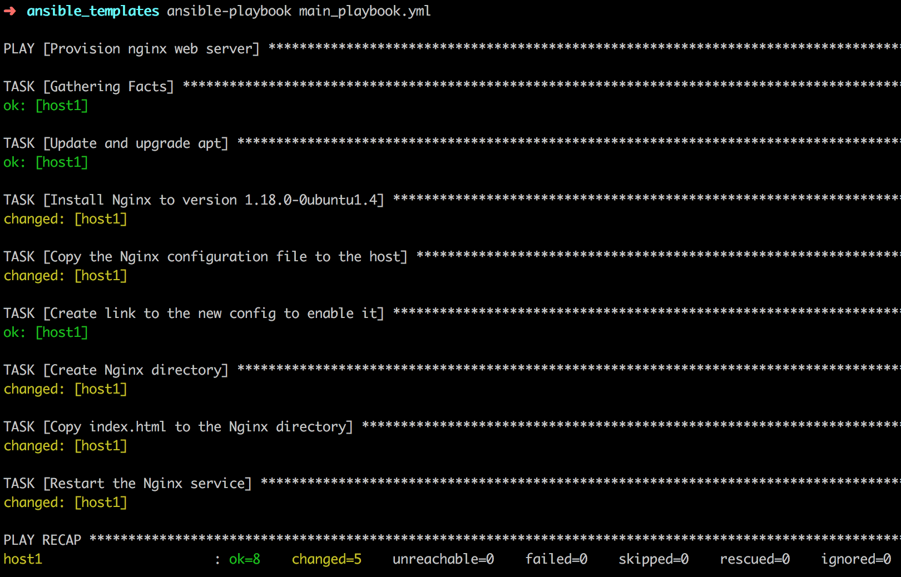Click the 'skipped=0' recap value
This screenshot has height=577, width=901.
654,559
